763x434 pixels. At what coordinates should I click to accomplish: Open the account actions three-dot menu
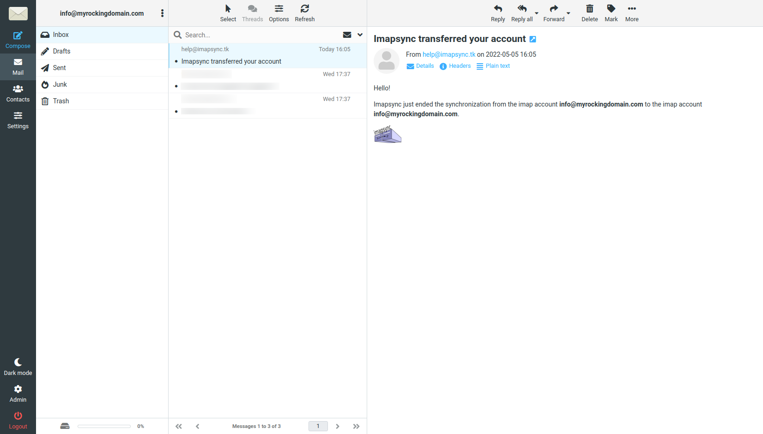pos(162,13)
